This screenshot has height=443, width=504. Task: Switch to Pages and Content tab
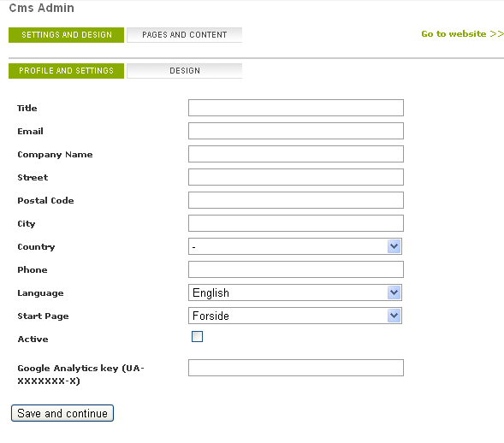[x=185, y=35]
